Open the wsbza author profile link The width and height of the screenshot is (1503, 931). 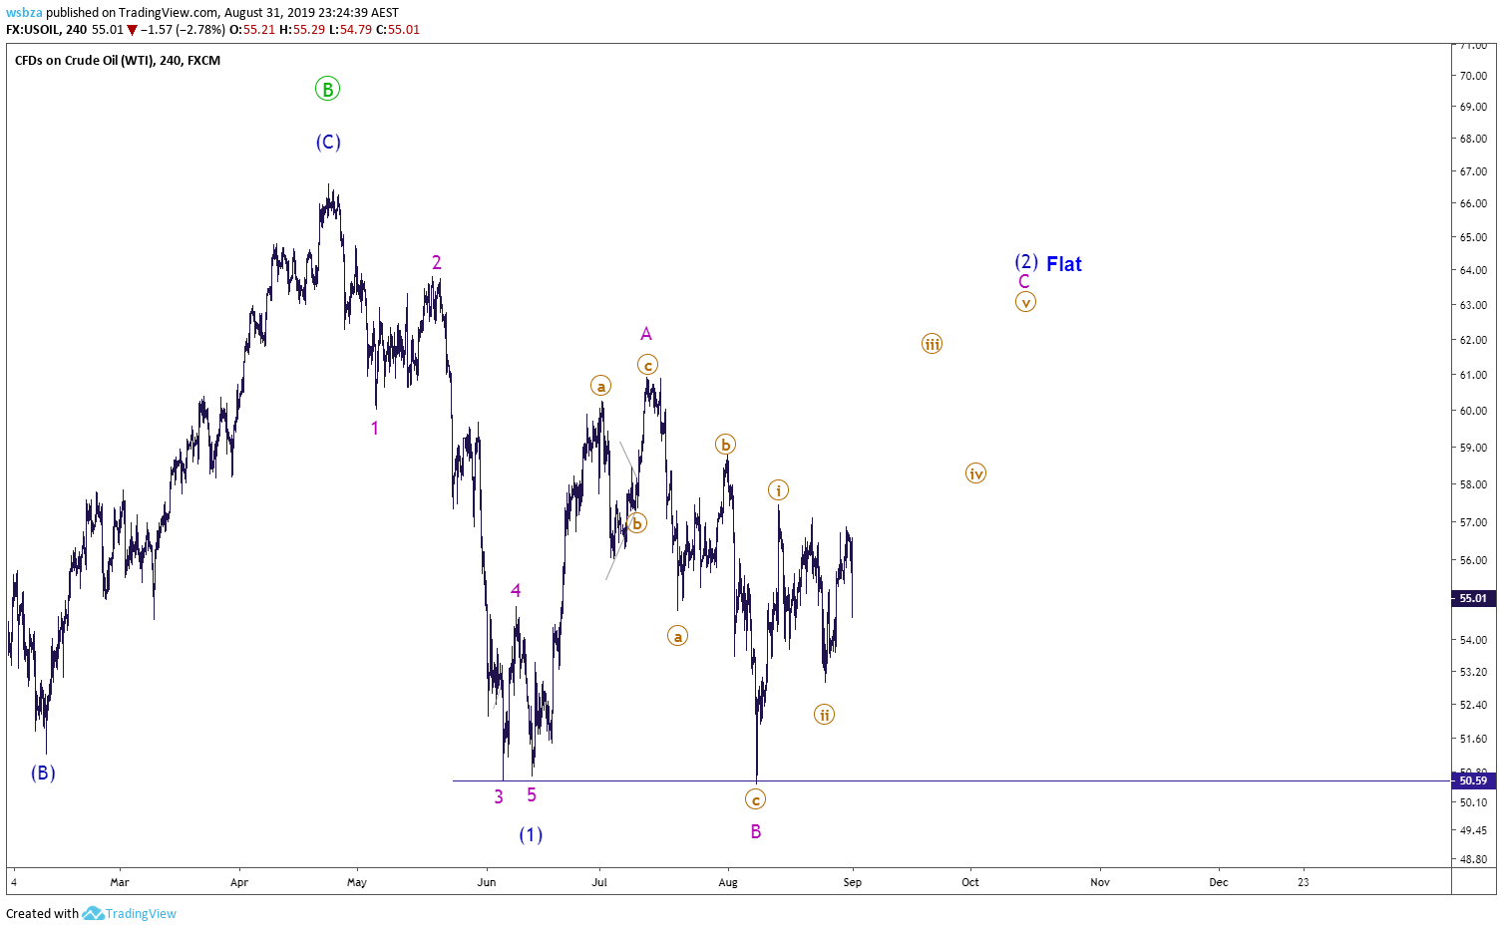click(24, 13)
